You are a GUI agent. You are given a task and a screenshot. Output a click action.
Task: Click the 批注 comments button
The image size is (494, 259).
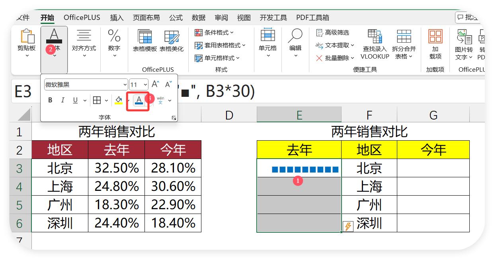468,17
